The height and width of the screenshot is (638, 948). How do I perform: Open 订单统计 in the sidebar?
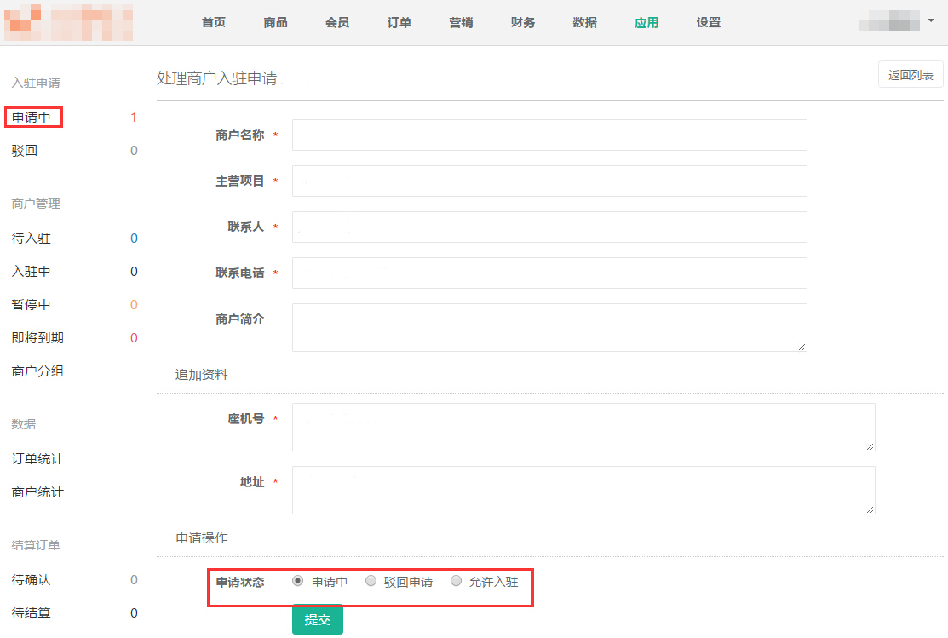pyautogui.click(x=37, y=459)
